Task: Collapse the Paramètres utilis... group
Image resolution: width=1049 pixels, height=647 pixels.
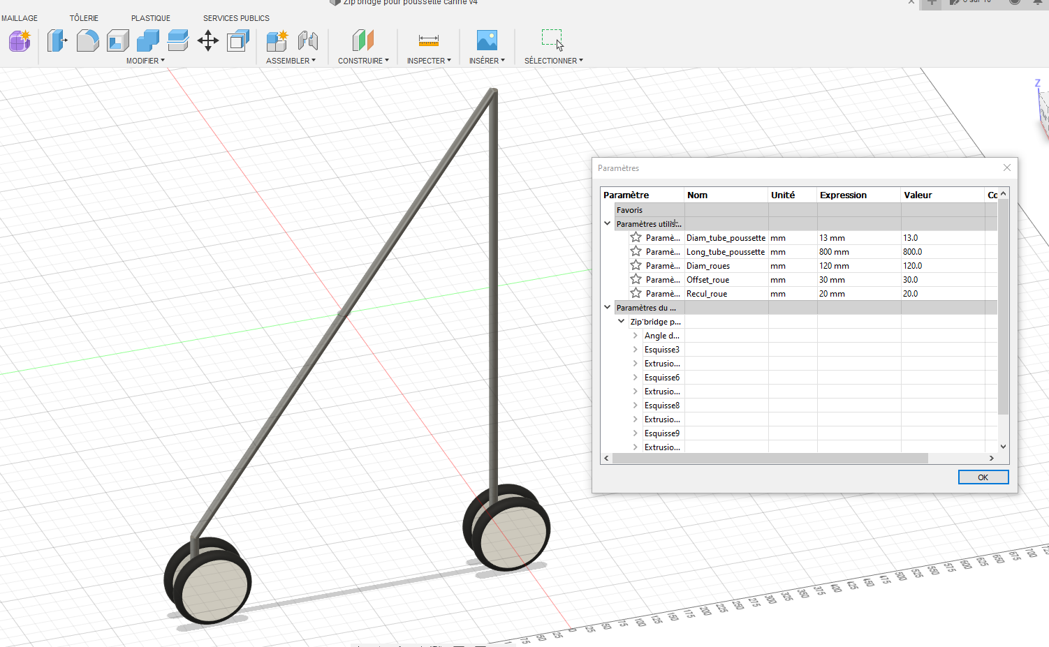Action: pyautogui.click(x=607, y=223)
